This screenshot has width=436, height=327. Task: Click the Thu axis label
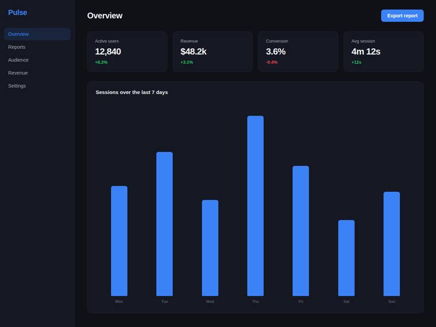255,301
